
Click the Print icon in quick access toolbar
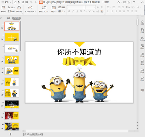click(x=23, y=2)
